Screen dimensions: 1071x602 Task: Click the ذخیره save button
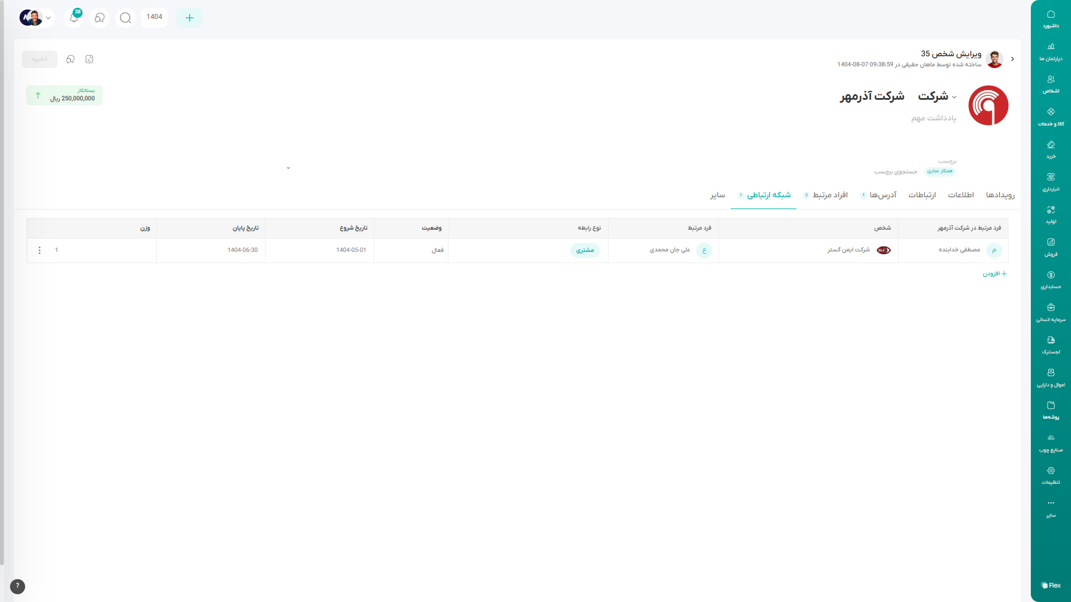(x=40, y=59)
